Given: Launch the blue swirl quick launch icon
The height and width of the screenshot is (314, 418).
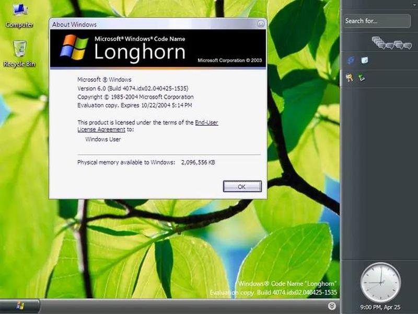Looking at the screenshot, I should click(x=351, y=60).
